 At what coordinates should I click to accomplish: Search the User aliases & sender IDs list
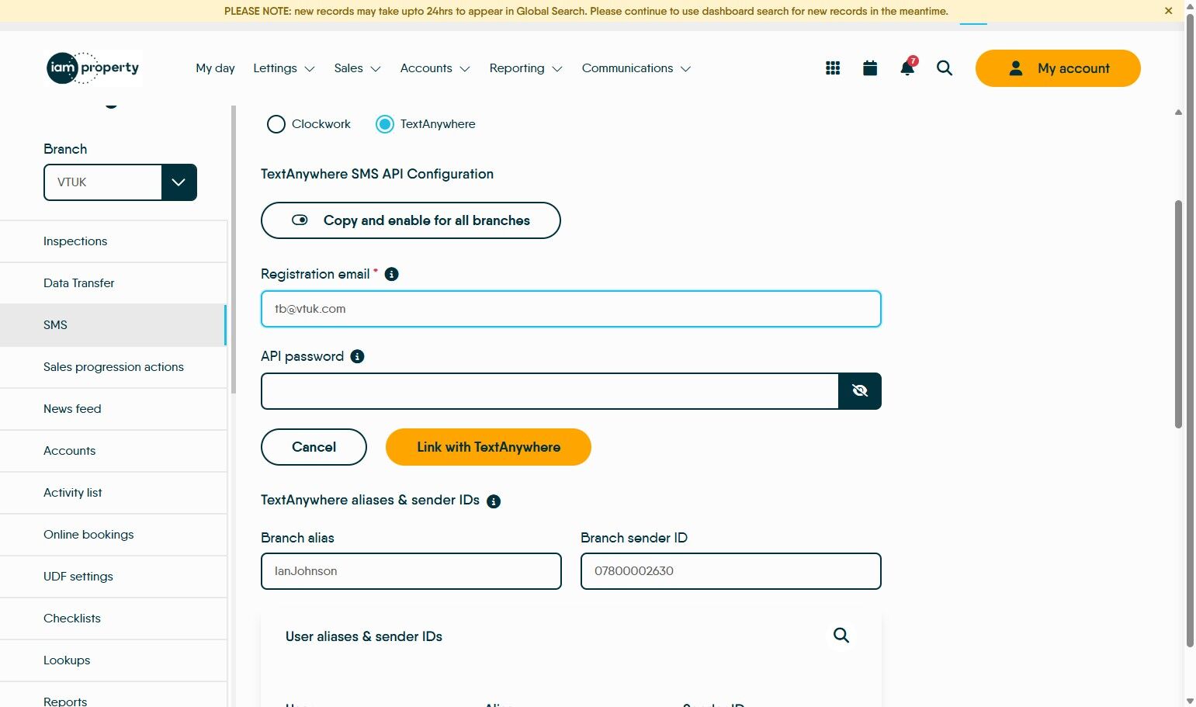point(841,636)
